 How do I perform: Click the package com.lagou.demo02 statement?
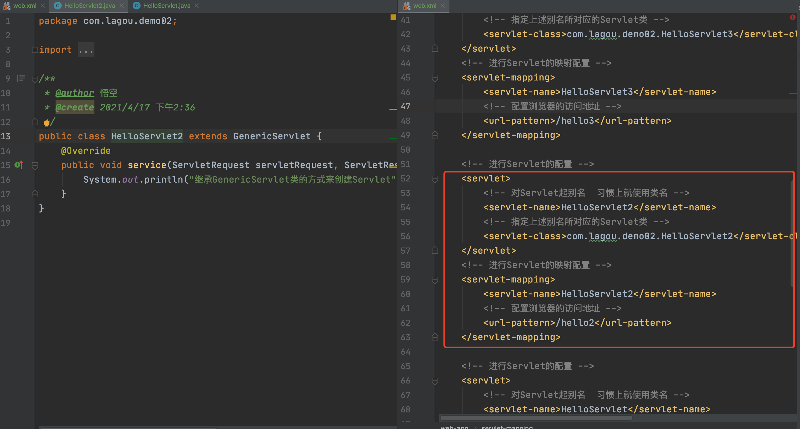point(108,21)
